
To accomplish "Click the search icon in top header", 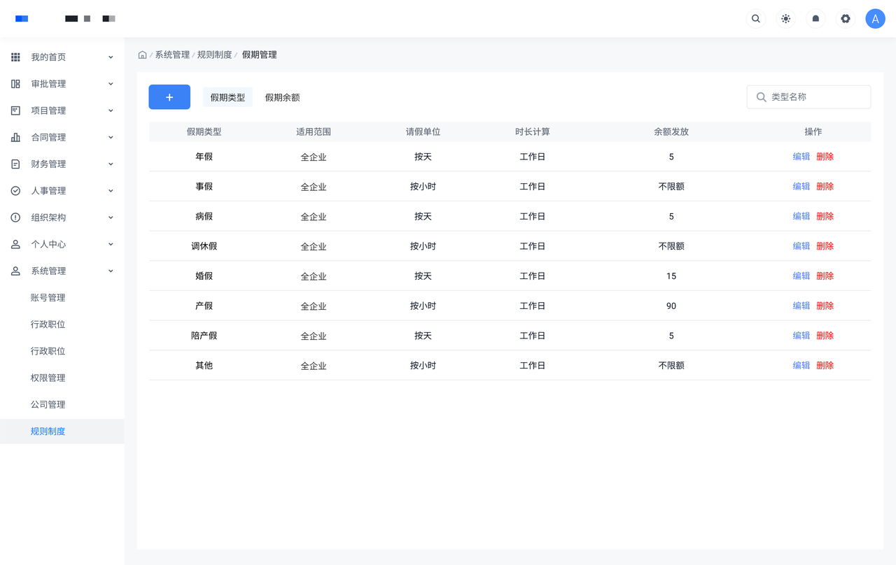I will [x=755, y=19].
